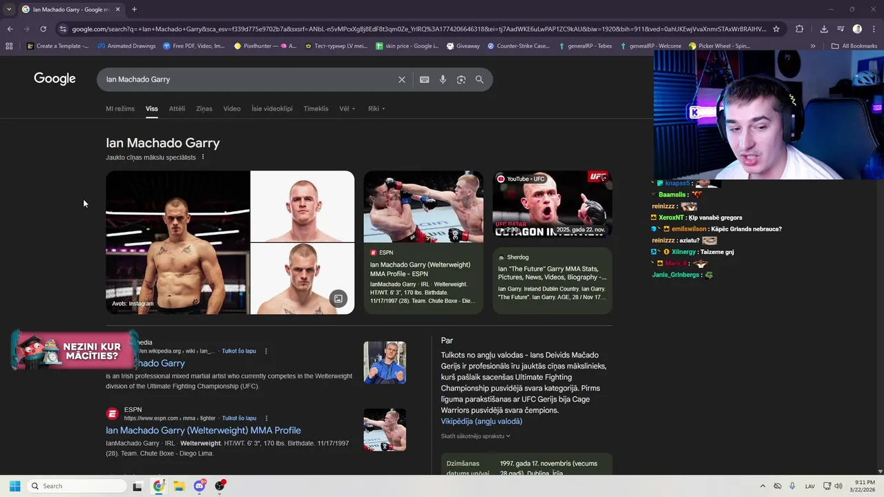Open Discord from the taskbar
884x497 pixels.
pyautogui.click(x=200, y=486)
